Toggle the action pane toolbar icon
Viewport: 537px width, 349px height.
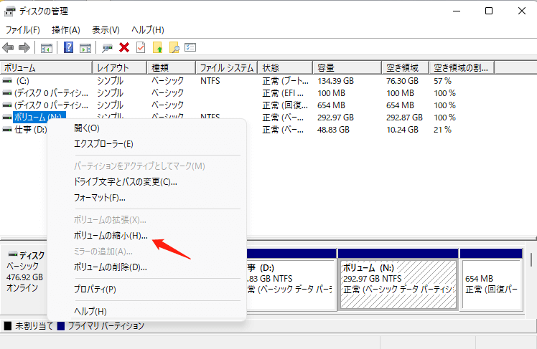coord(85,48)
